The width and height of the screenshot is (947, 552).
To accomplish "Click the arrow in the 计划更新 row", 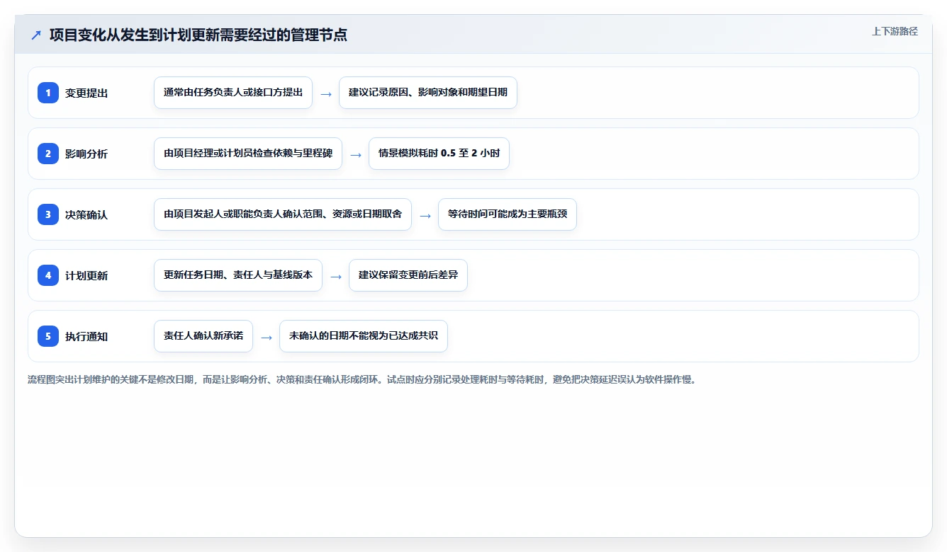I will [x=336, y=276].
